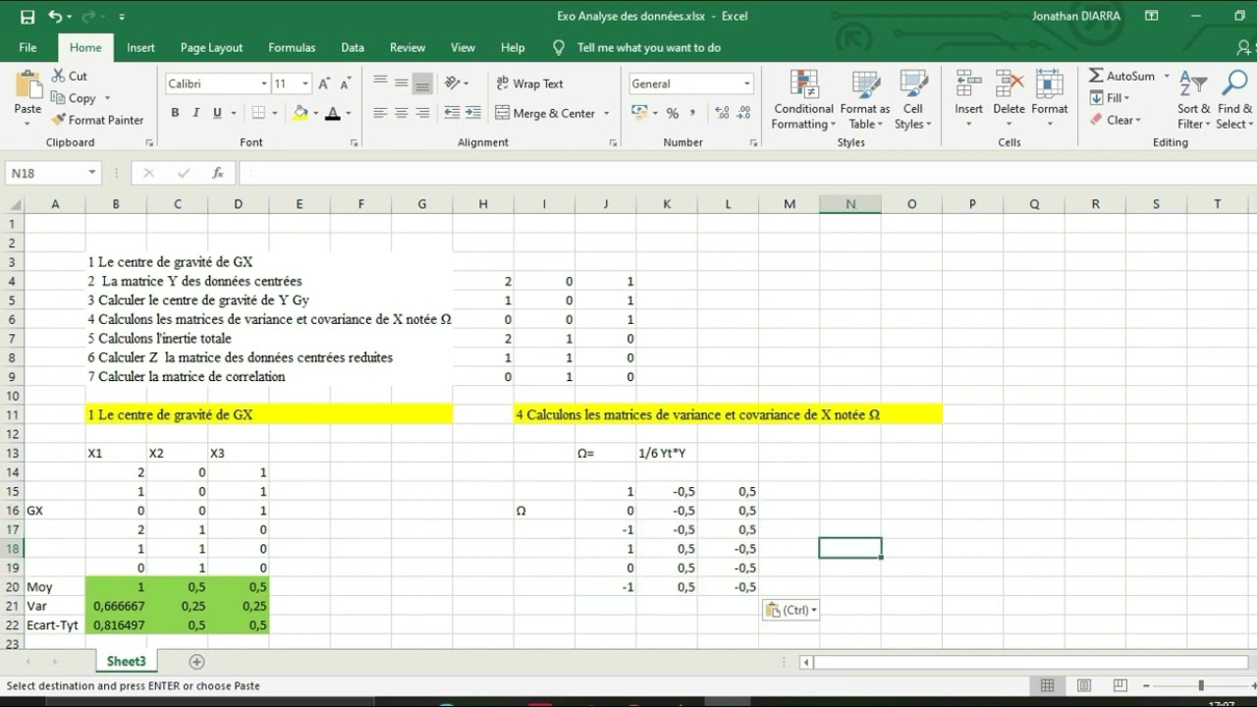
Task: Open Sort & Filter menu
Action: click(1193, 99)
